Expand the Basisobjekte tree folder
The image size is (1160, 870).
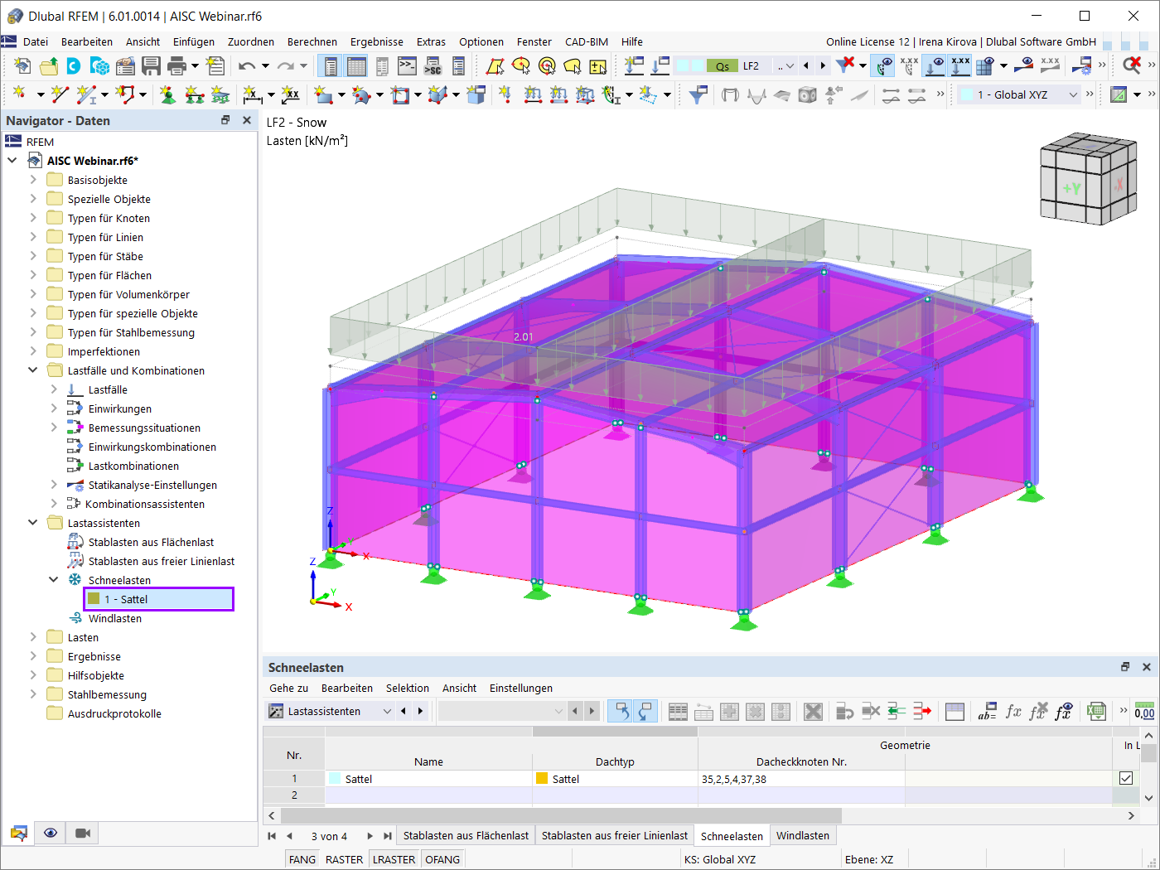(33, 180)
